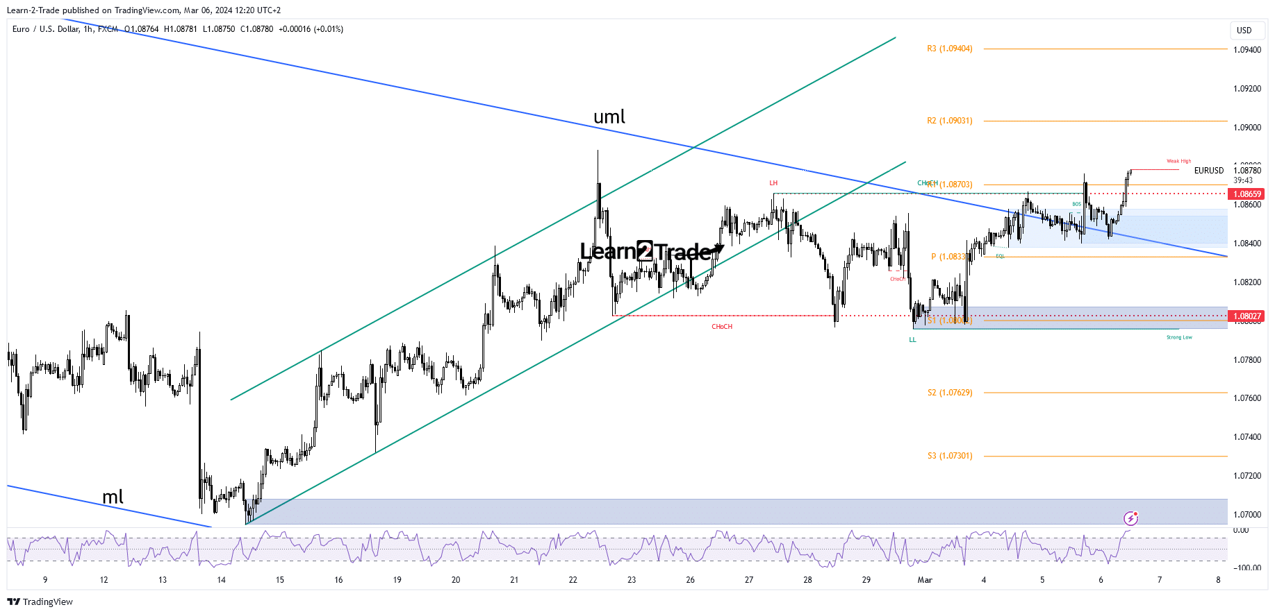Click the Strong Low label
1275x614 pixels.
[1179, 337]
